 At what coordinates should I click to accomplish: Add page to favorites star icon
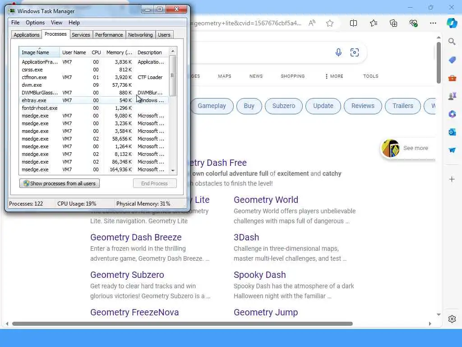click(330, 23)
